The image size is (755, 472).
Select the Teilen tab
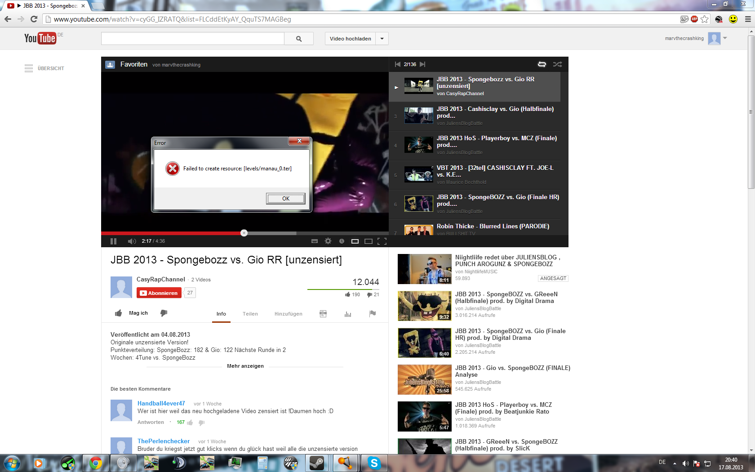pos(250,314)
